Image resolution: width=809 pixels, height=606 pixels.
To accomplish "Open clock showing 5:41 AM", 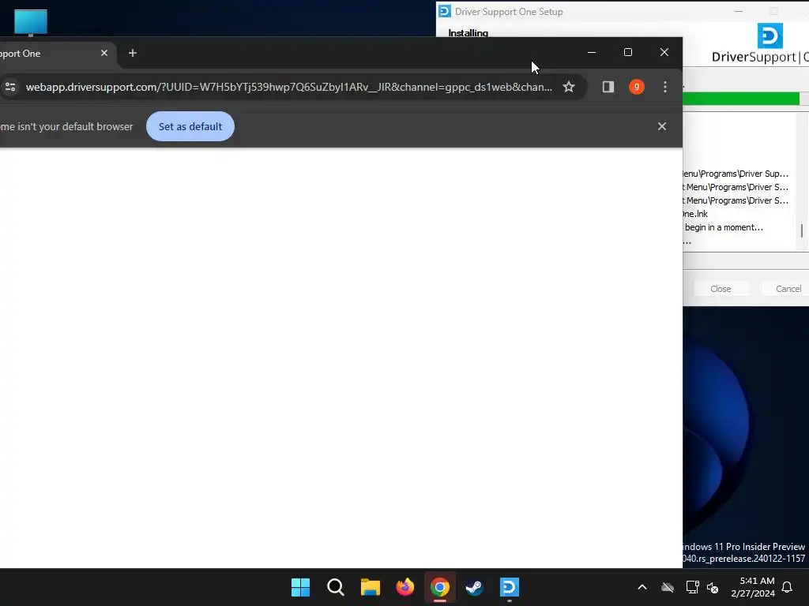I will click(753, 587).
